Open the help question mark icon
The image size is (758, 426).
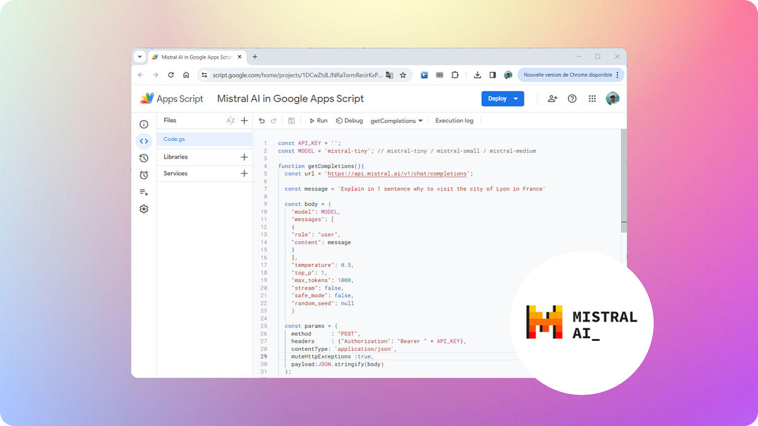(572, 98)
